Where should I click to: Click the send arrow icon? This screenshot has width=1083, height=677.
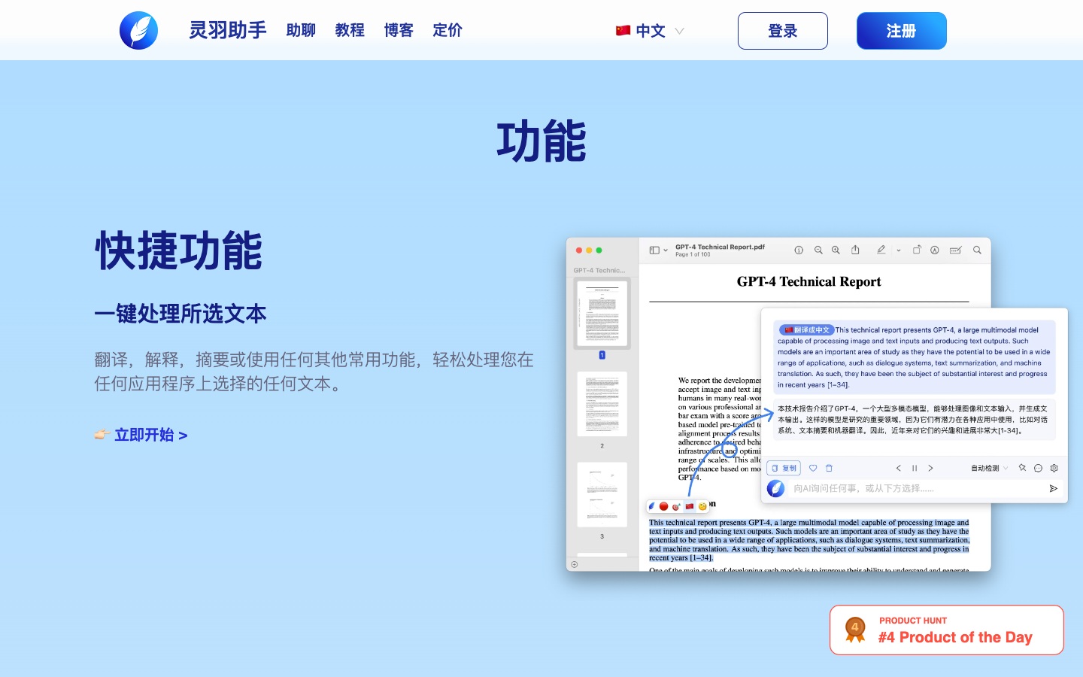1053,488
